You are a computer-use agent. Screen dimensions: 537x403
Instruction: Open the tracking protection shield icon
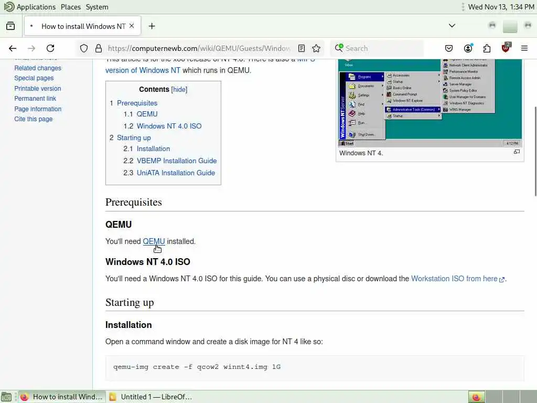point(84,48)
